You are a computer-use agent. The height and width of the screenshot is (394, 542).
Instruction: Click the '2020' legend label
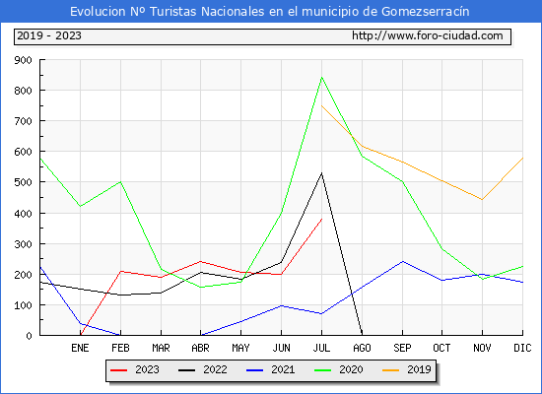tap(351, 369)
